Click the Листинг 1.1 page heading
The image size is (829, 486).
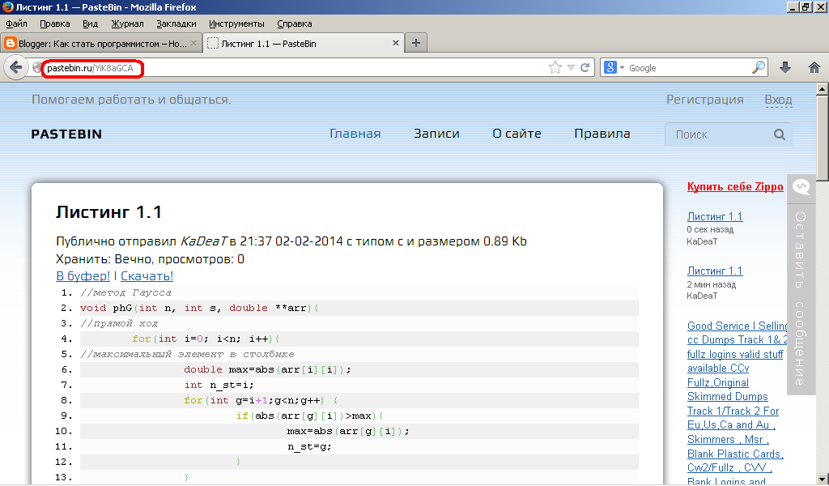pos(108,212)
